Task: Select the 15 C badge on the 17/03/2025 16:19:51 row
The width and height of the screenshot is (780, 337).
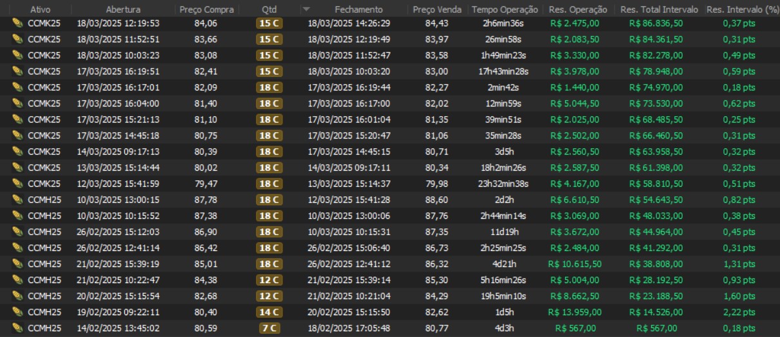Action: [x=270, y=71]
